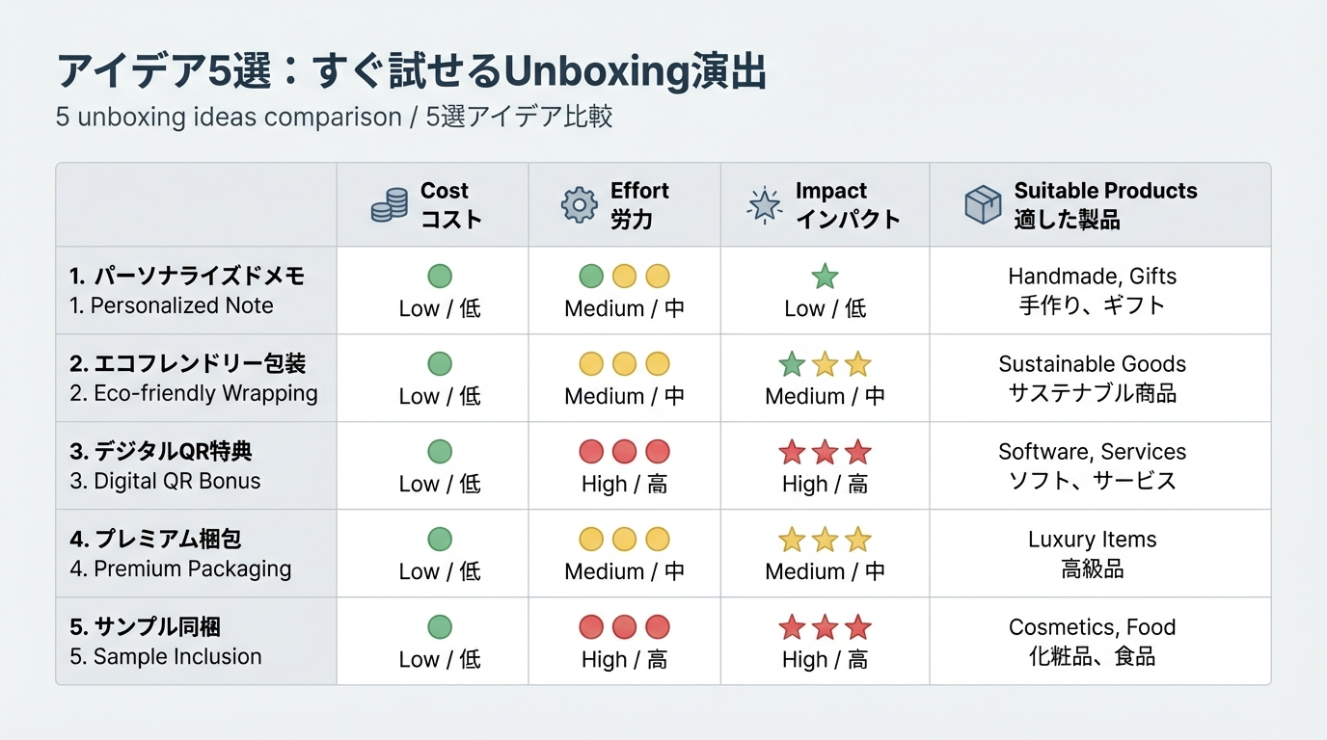Click the star burst Impact icon
The height and width of the screenshot is (740, 1327).
click(x=765, y=205)
